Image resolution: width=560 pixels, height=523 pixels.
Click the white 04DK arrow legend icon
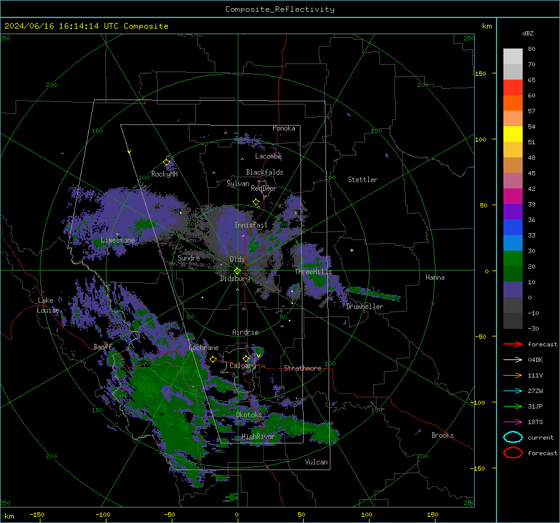pos(513,359)
